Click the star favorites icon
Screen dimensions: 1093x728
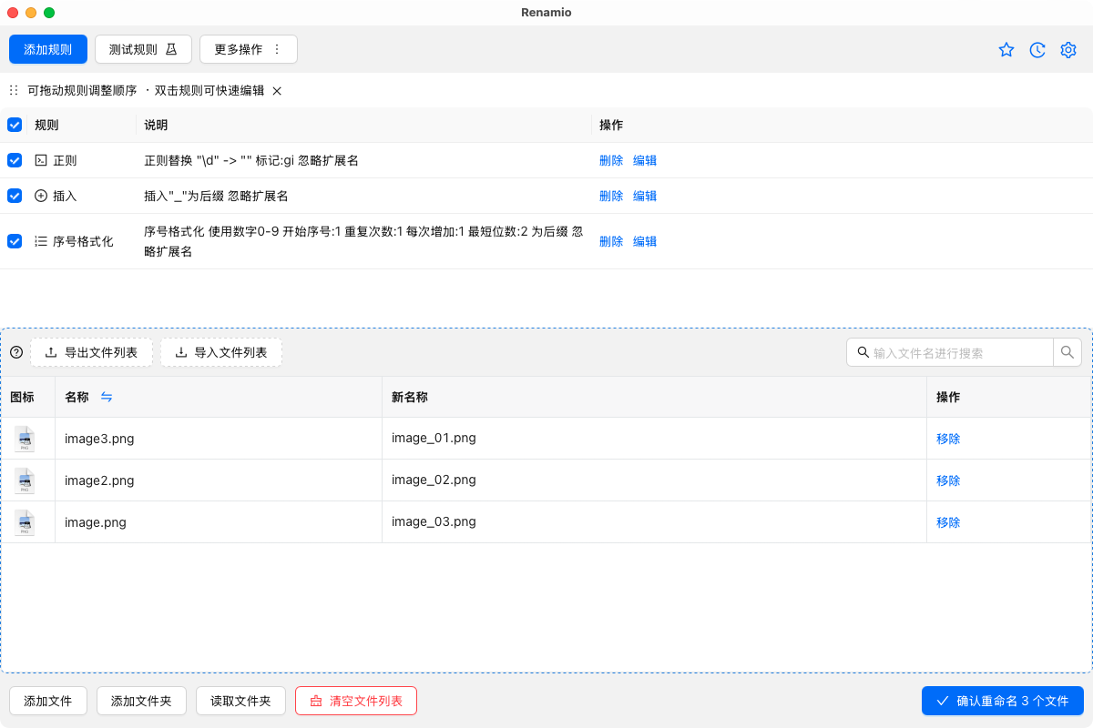click(1006, 50)
